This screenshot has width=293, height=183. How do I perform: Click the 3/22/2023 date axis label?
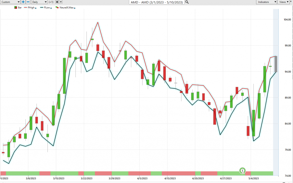[x=86, y=178]
